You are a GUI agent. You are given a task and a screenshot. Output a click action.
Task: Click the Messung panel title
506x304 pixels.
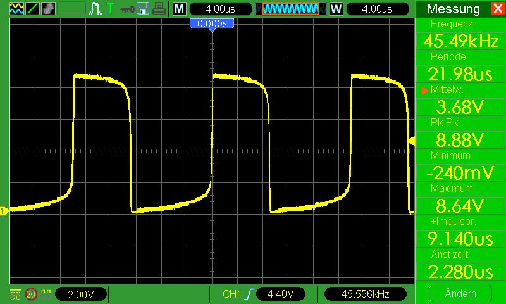pyautogui.click(x=453, y=9)
